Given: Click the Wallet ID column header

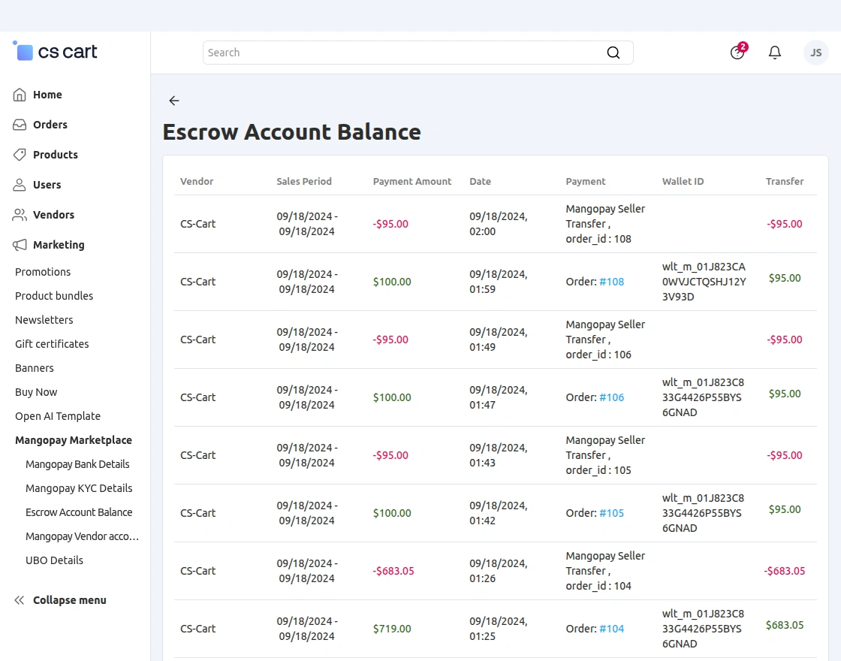Looking at the screenshot, I should pyautogui.click(x=683, y=182).
